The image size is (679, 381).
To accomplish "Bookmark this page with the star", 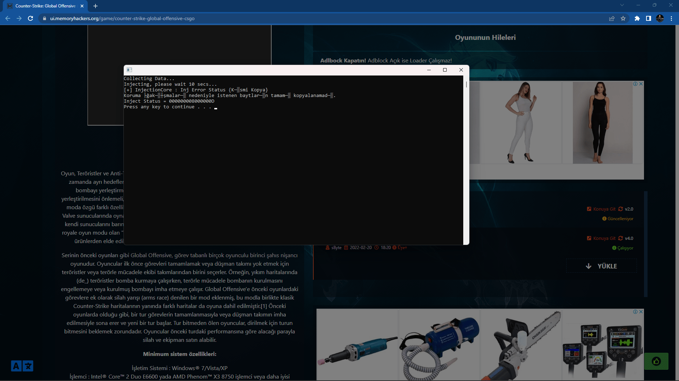I will click(623, 18).
